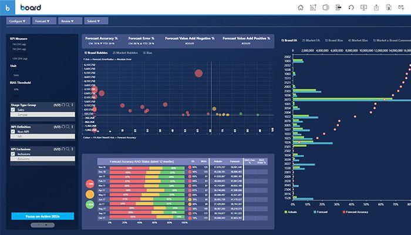
Task: Open the Submit dropdown menu
Action: pos(96,21)
